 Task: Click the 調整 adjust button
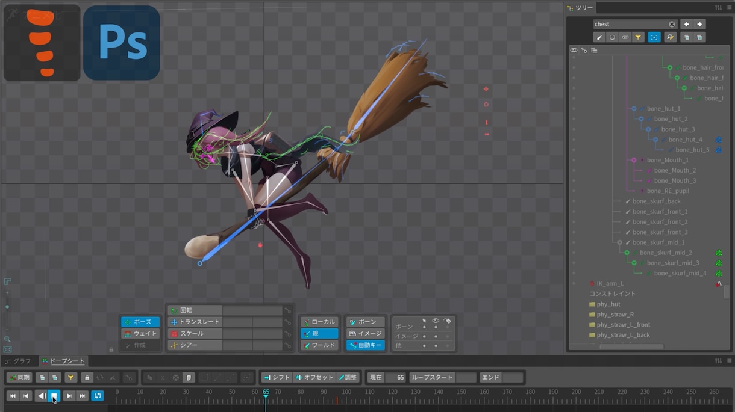(348, 378)
